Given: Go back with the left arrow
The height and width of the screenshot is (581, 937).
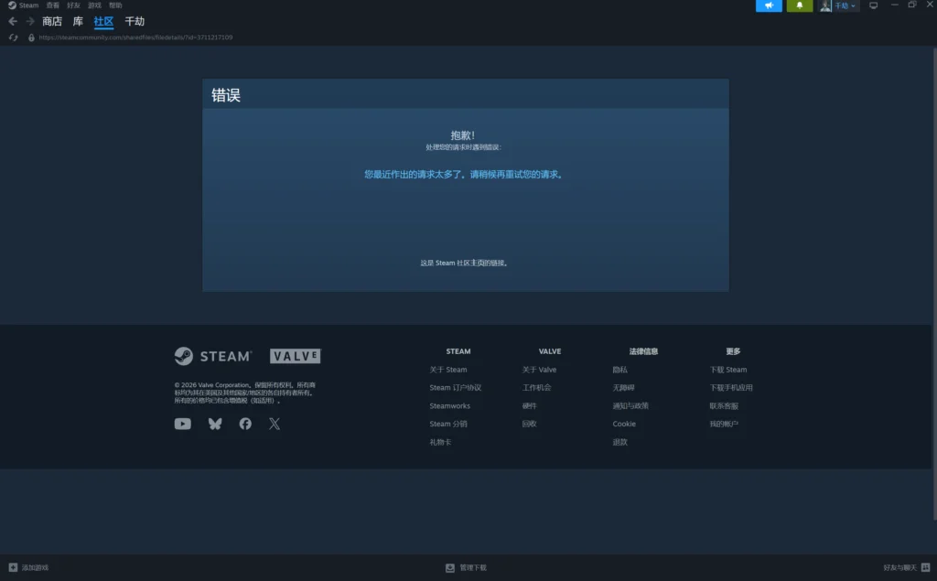Looking at the screenshot, I should [x=13, y=22].
